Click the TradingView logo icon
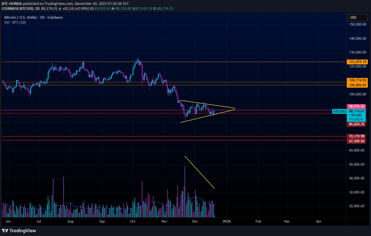Image resolution: width=371 pixels, height=236 pixels. pyautogui.click(x=5, y=231)
